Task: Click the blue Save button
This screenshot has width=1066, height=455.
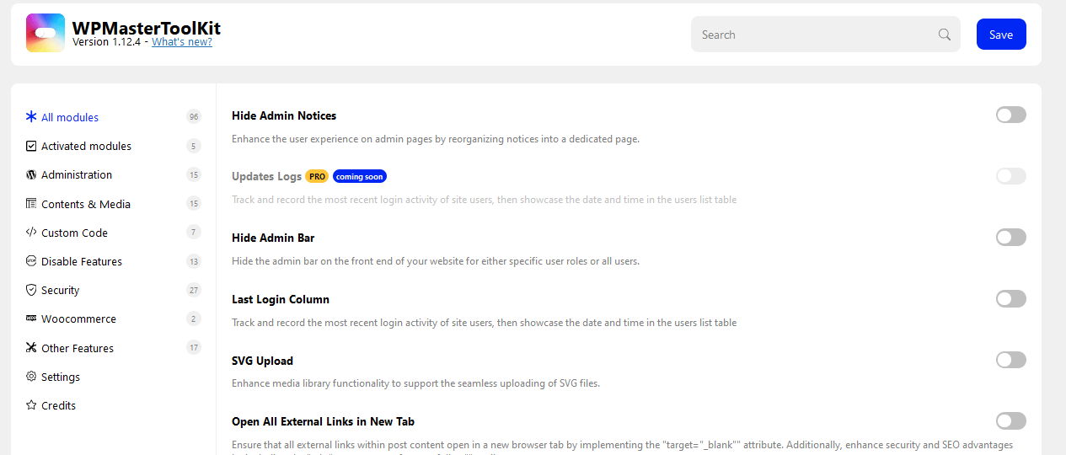Action: point(1001,35)
